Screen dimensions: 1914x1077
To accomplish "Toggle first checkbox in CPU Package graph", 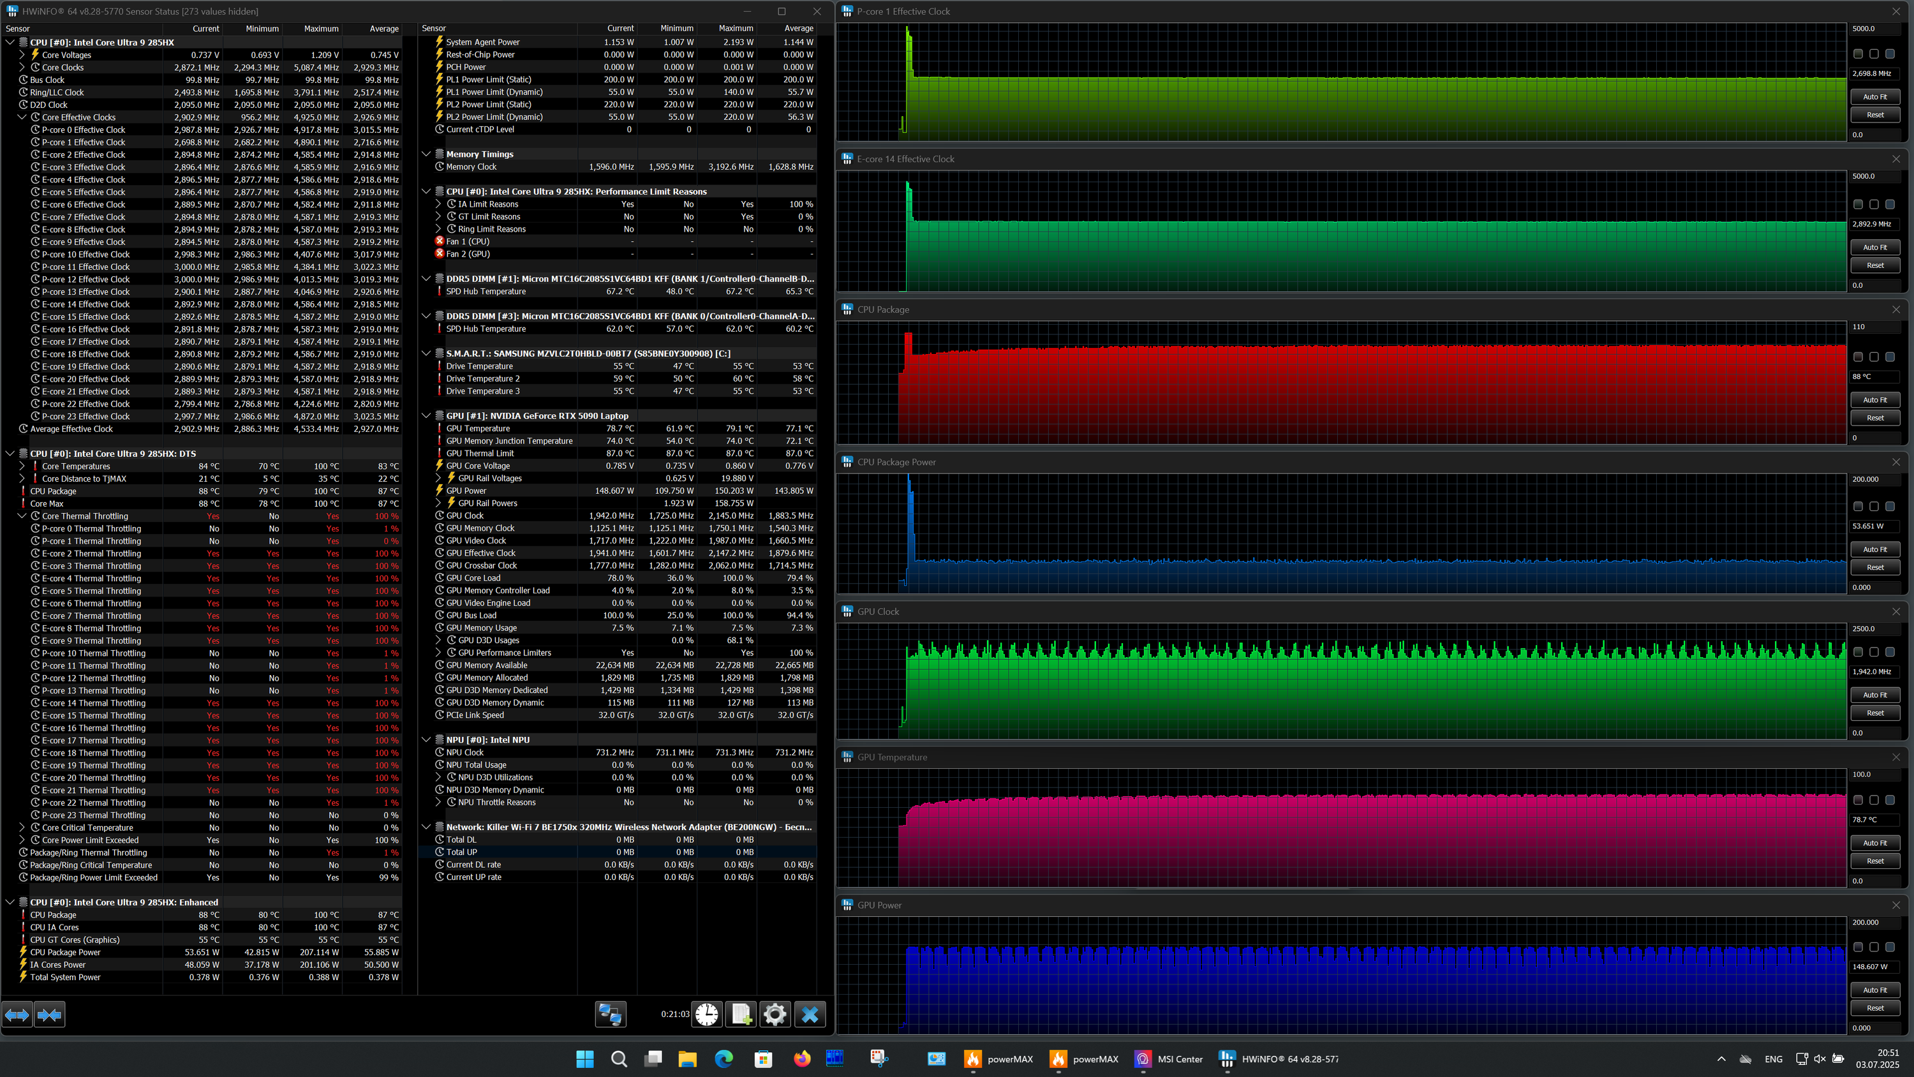I will pyautogui.click(x=1857, y=357).
